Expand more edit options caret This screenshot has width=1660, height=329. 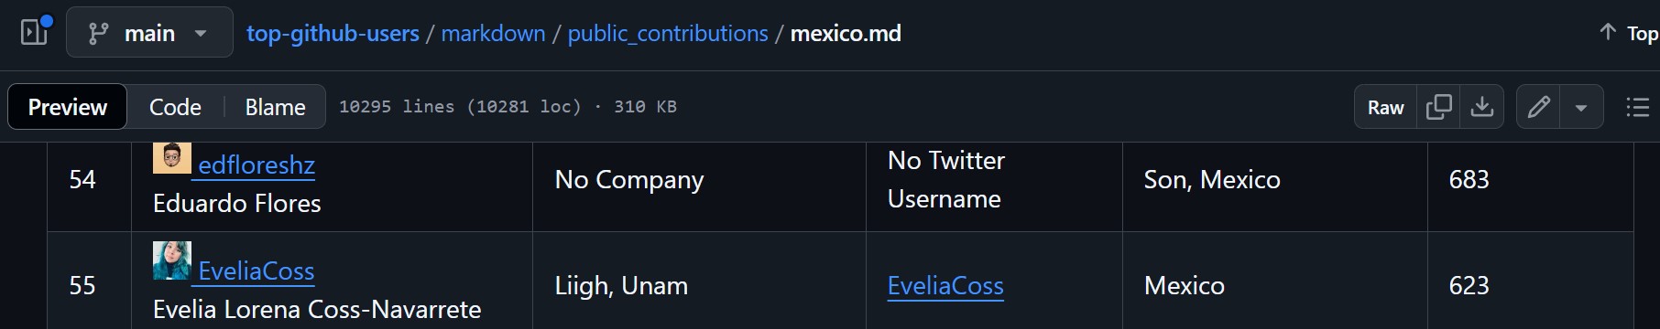tap(1581, 107)
